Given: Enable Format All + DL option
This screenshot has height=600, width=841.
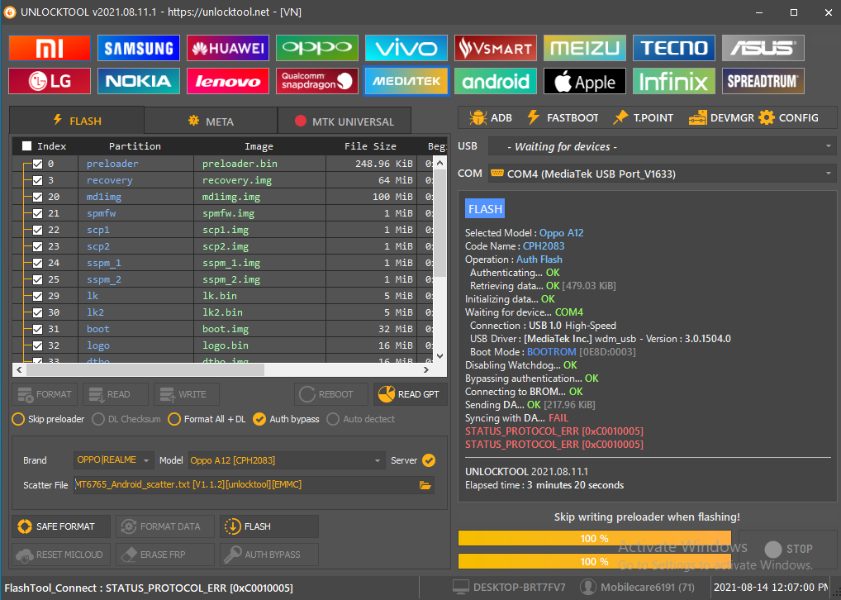Looking at the screenshot, I should [x=207, y=419].
